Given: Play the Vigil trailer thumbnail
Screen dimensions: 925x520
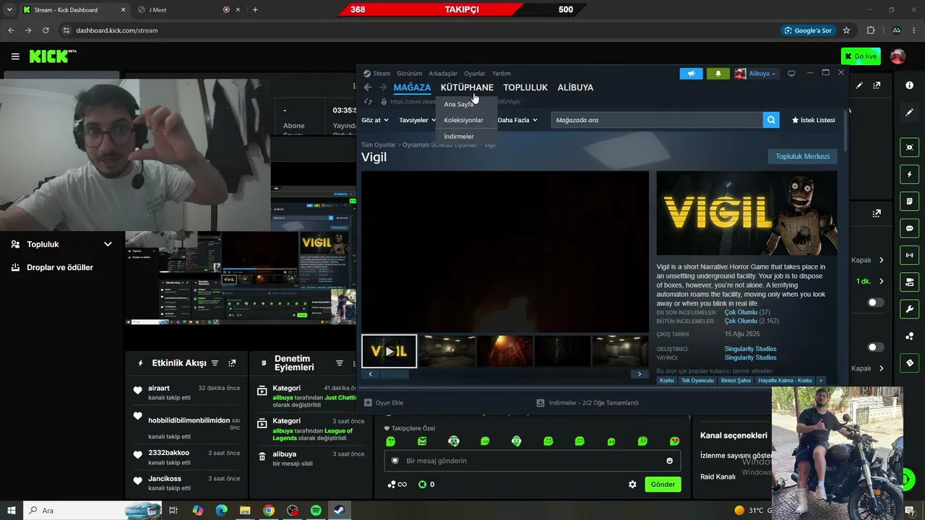Looking at the screenshot, I should click(x=390, y=351).
